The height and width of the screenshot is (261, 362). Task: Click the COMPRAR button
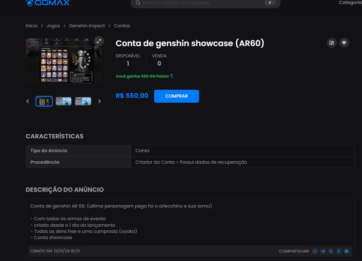point(176,96)
